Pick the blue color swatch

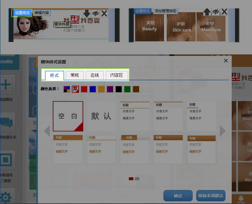coord(93,89)
